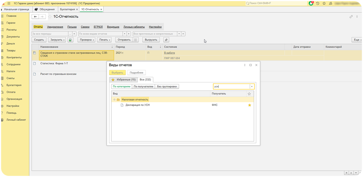The height and width of the screenshot is (177, 363).
Task: Toggle favorite star for Декларация по УСН
Action: click(x=249, y=105)
